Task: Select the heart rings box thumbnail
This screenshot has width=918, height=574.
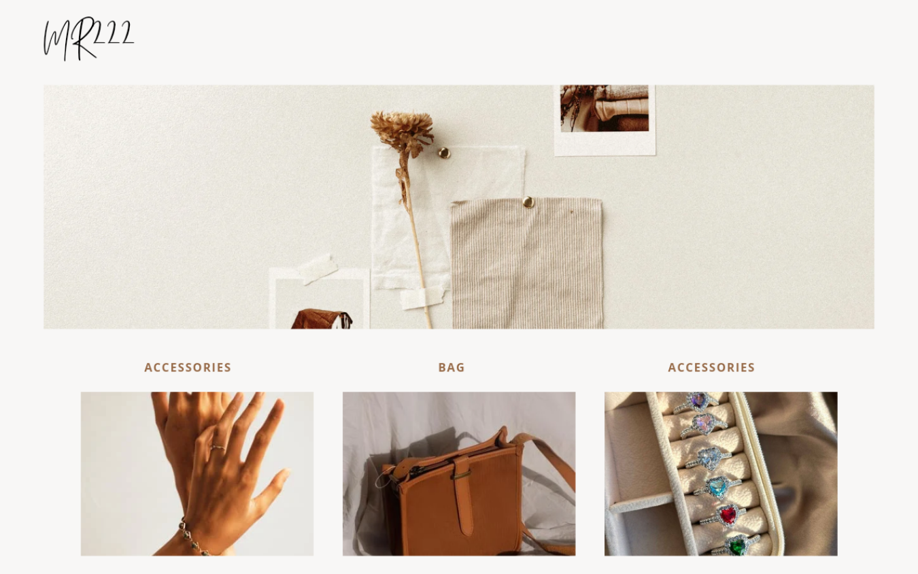Action: [721, 473]
